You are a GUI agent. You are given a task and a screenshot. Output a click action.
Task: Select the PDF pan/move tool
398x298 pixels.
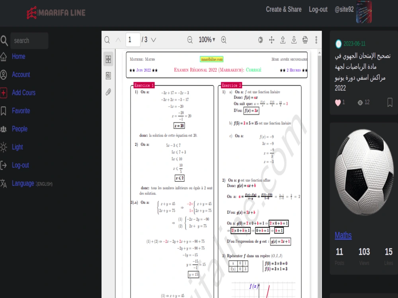tap(271, 40)
